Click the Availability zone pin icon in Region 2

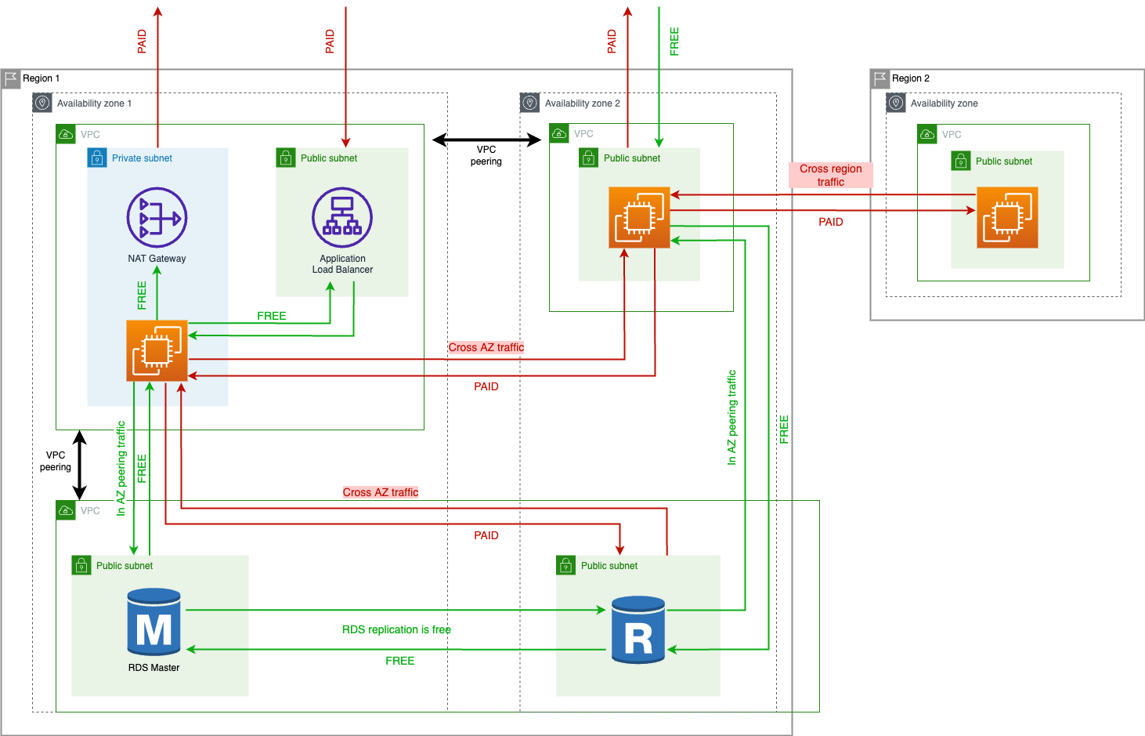pos(896,103)
